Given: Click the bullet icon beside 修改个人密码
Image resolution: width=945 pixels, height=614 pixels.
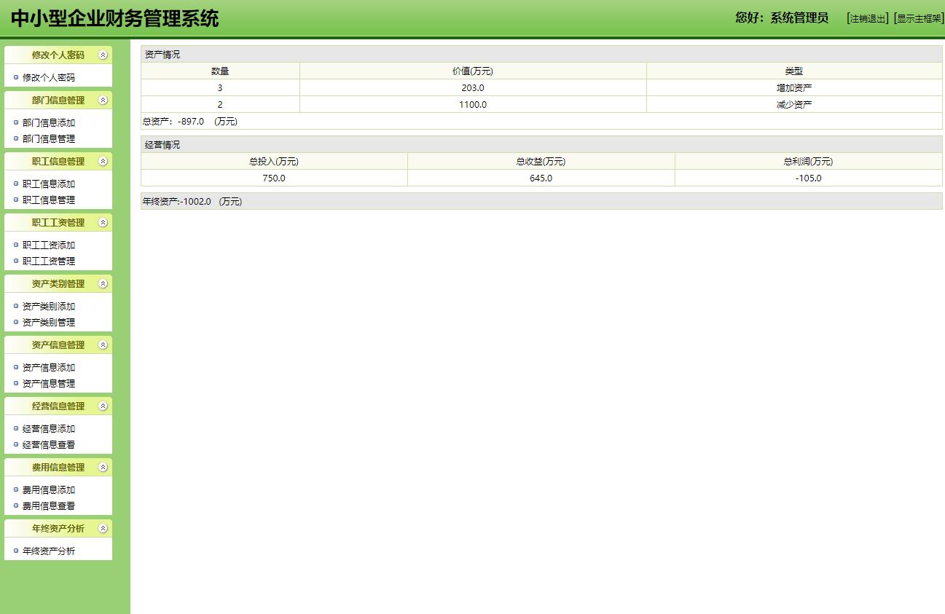Looking at the screenshot, I should point(17,76).
